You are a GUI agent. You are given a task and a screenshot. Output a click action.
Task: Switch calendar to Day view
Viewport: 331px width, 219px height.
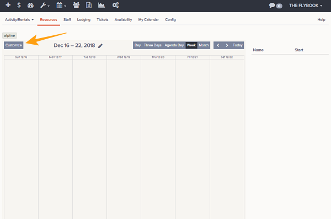(x=137, y=45)
